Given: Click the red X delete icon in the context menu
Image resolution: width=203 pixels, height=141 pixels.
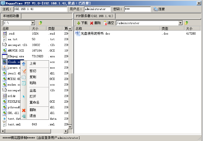Looking at the screenshot, I should click(x=24, y=110).
